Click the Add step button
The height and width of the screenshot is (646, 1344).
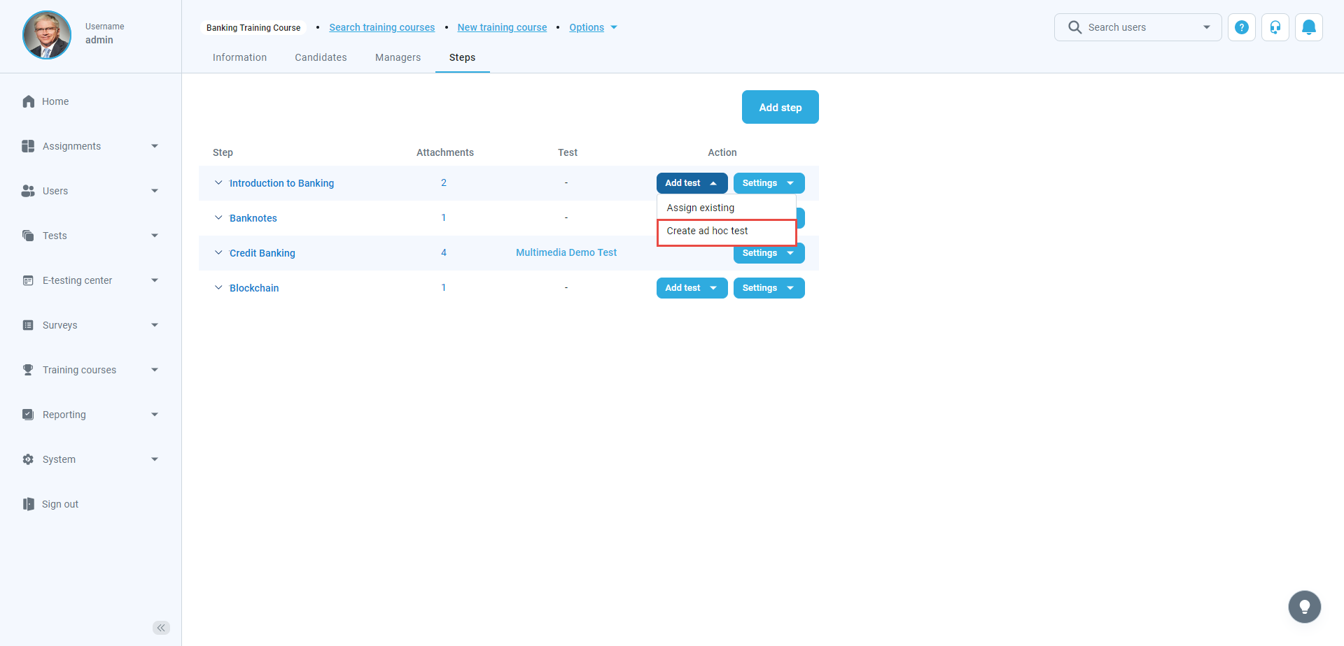point(780,107)
